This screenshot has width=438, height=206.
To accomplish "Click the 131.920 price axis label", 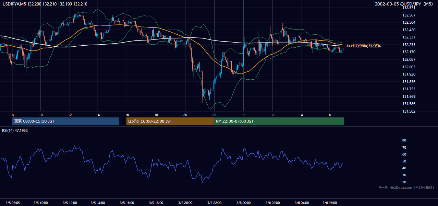I will tap(409, 74).
